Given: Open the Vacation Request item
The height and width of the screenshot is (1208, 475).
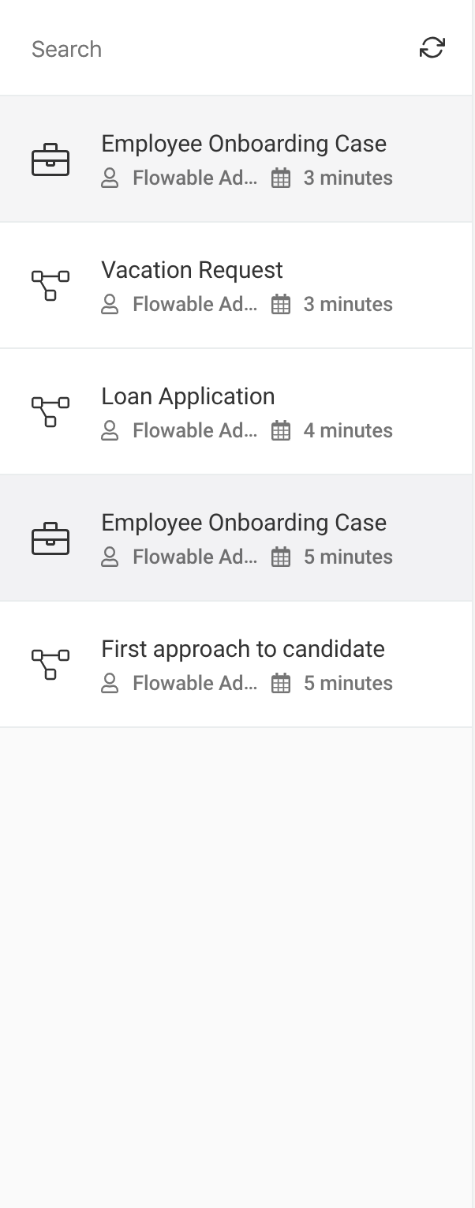Looking at the screenshot, I should 192,270.
